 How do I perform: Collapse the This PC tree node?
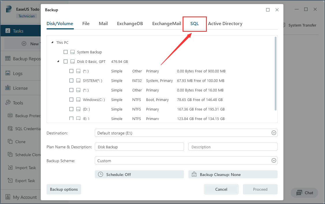point(52,42)
